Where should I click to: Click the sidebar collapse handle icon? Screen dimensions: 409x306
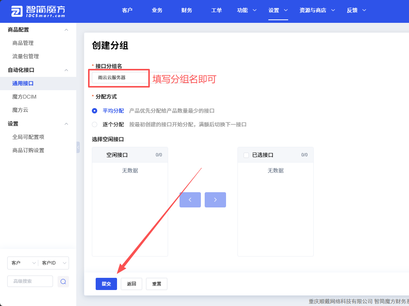tap(78, 147)
